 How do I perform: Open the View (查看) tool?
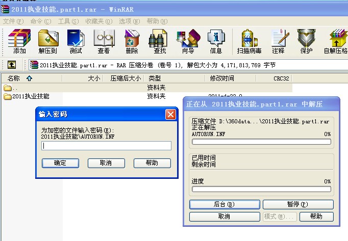104,41
